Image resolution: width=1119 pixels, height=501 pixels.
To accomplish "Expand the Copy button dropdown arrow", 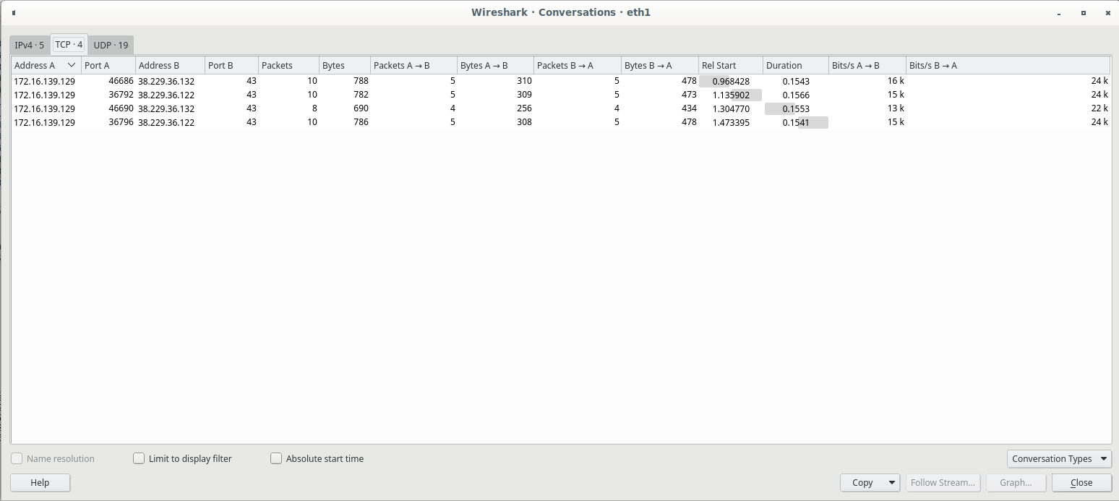I will pos(893,482).
